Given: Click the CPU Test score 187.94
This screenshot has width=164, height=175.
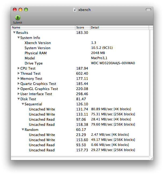Looking at the screenshot, I should tap(82, 68).
